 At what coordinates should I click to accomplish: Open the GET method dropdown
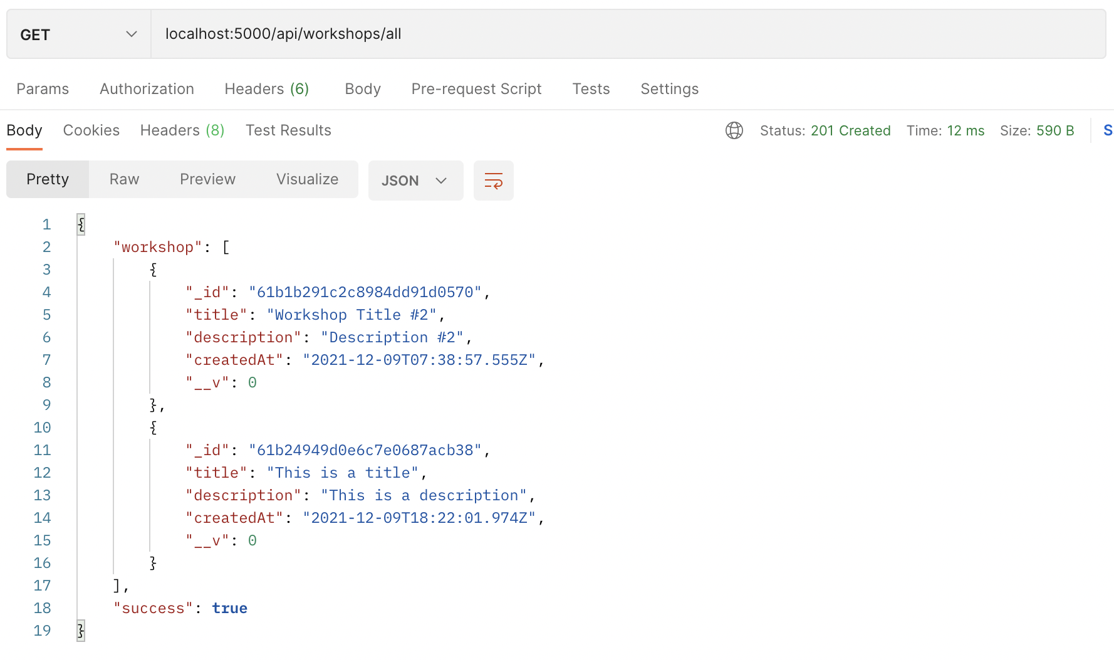tap(79, 34)
